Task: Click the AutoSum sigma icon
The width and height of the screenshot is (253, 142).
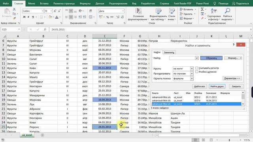Action: 202,9
